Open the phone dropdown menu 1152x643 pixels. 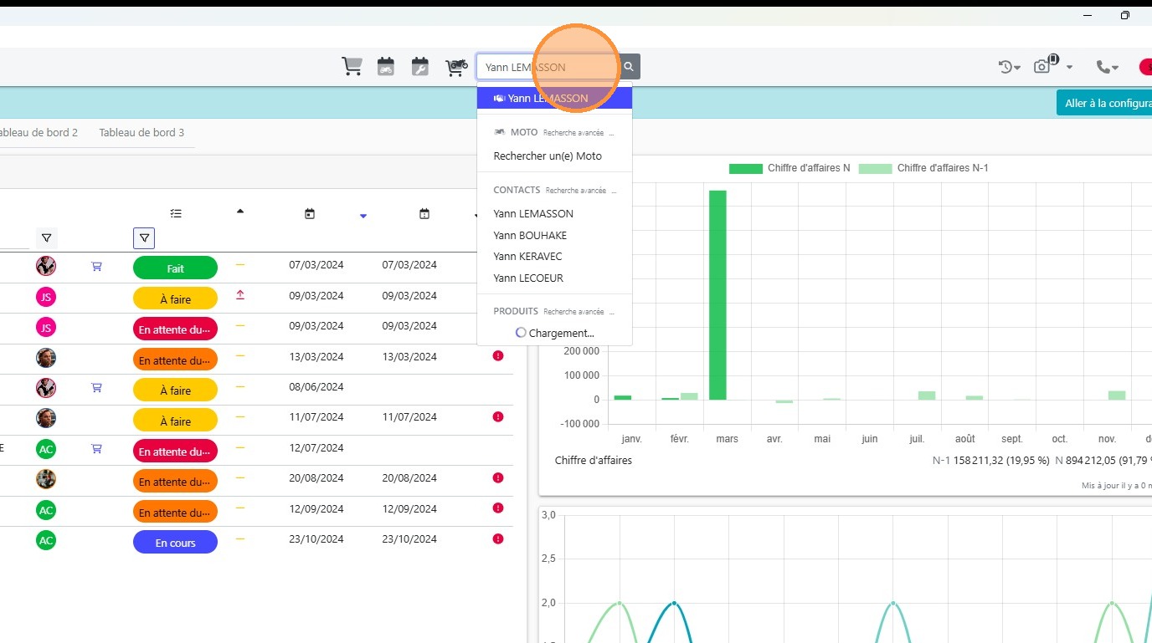(x=1108, y=67)
